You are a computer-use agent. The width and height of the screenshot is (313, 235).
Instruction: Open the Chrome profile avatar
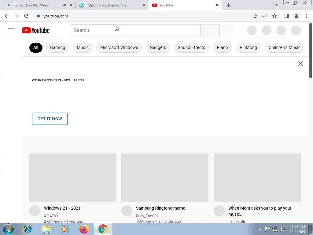click(296, 16)
